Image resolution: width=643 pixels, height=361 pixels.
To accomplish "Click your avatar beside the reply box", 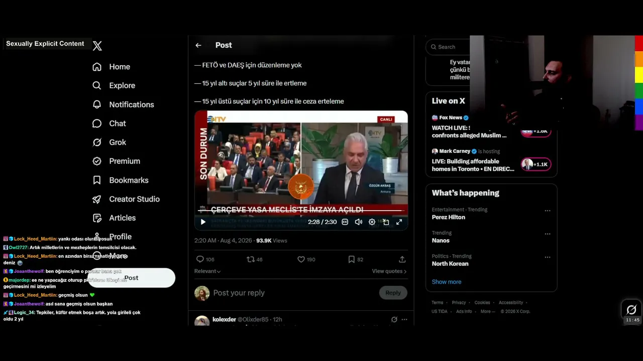I will (x=202, y=293).
